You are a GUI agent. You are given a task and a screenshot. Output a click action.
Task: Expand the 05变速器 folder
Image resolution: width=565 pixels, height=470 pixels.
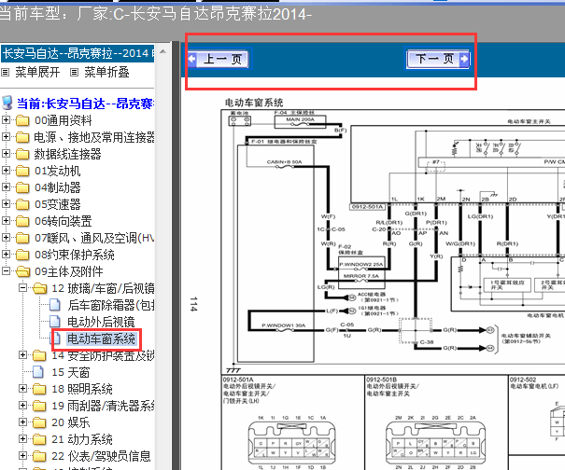point(6,203)
